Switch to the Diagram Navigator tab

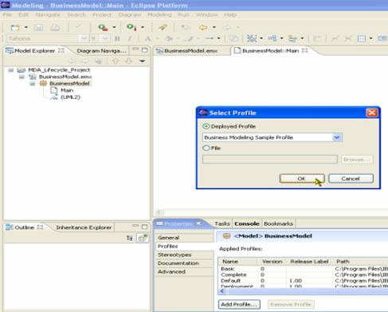pyautogui.click(x=101, y=50)
